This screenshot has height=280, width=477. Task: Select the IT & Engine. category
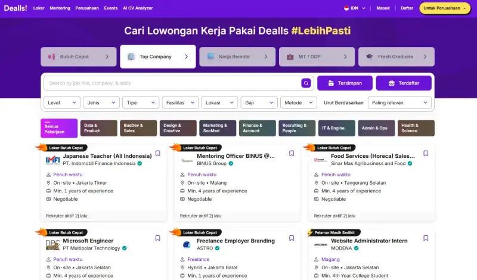tap(337, 128)
